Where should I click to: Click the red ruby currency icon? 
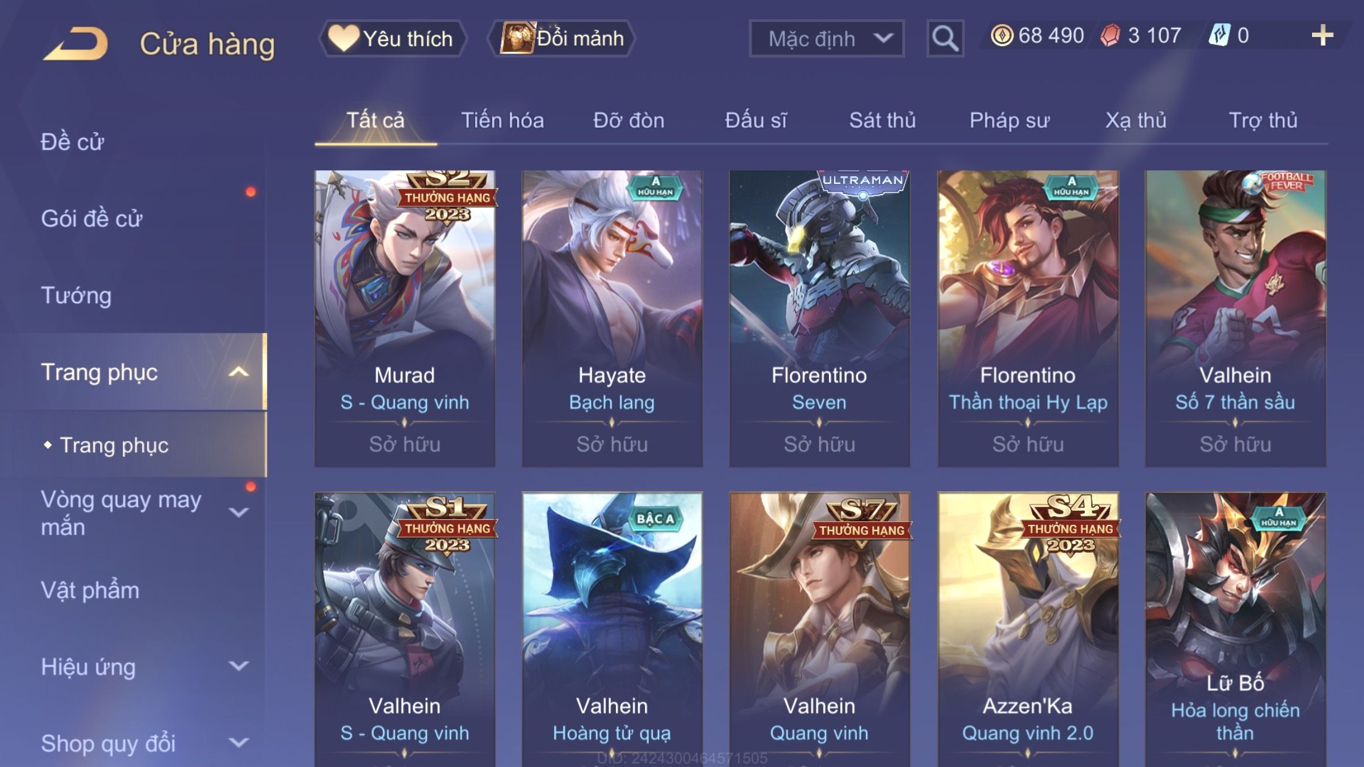(1110, 35)
